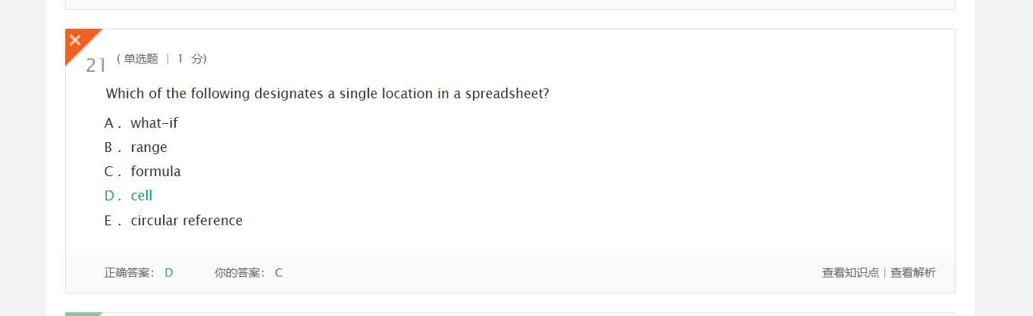Image resolution: width=1033 pixels, height=316 pixels.
Task: Click the question number 21
Action: 95,66
